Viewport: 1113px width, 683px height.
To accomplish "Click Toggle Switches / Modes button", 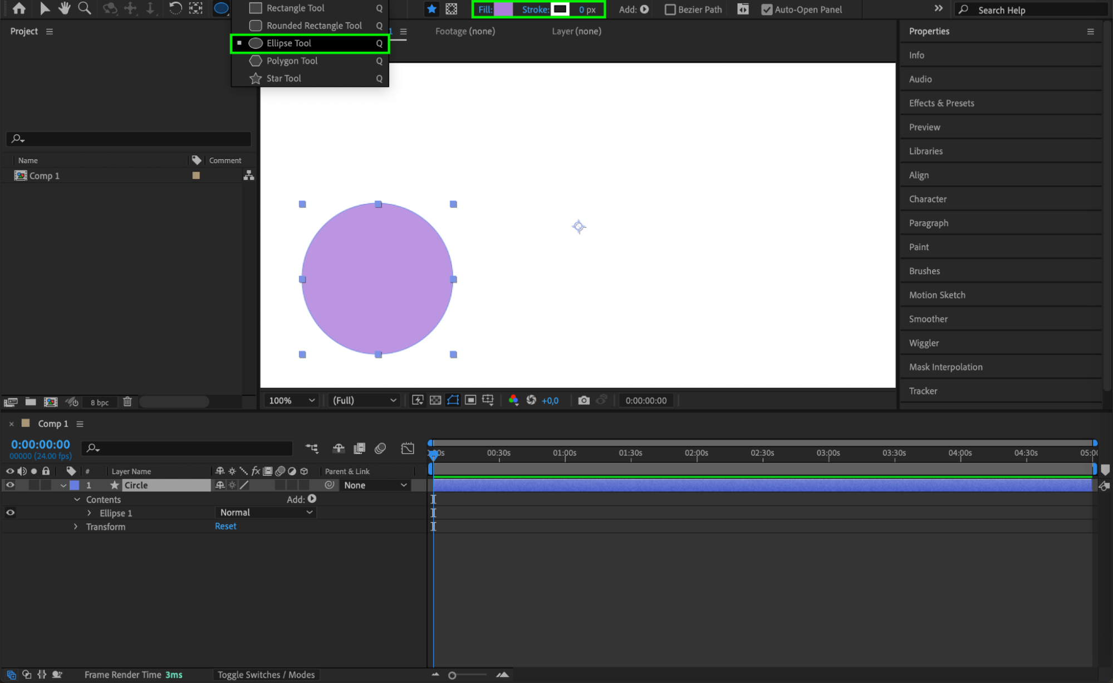I will [266, 675].
